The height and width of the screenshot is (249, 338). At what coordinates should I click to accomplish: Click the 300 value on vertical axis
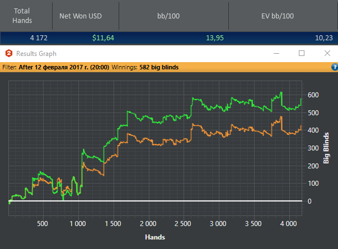point(313,148)
